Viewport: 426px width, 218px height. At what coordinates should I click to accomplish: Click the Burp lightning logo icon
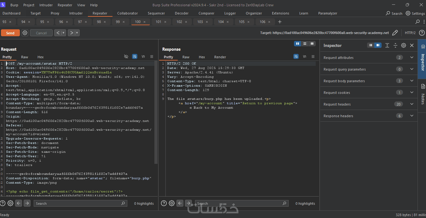point(3,5)
